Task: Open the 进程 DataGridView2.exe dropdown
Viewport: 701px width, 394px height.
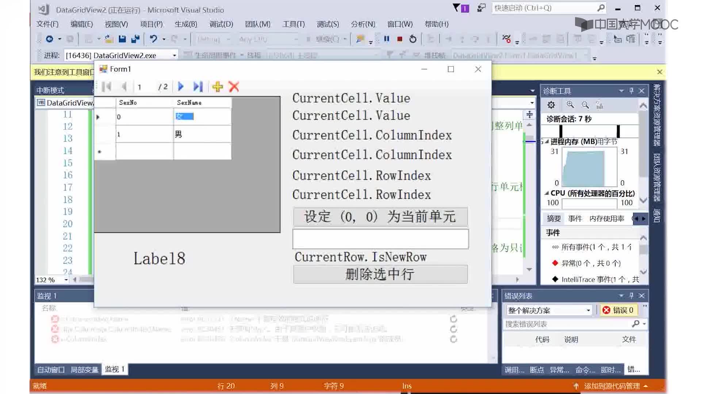Action: click(175, 55)
